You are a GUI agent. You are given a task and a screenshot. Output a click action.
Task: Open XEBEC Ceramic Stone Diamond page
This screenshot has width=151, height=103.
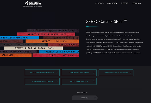pyautogui.click(x=42, y=81)
